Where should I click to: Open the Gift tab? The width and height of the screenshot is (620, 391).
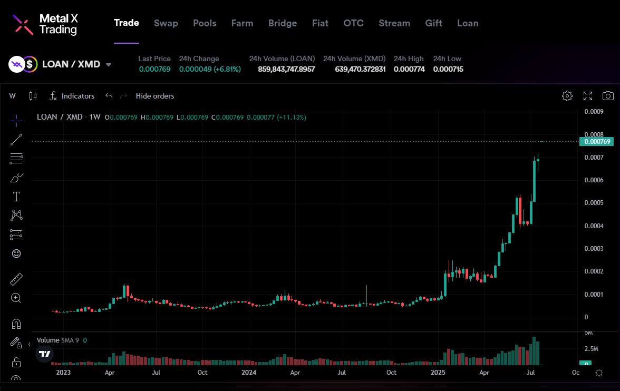[433, 23]
